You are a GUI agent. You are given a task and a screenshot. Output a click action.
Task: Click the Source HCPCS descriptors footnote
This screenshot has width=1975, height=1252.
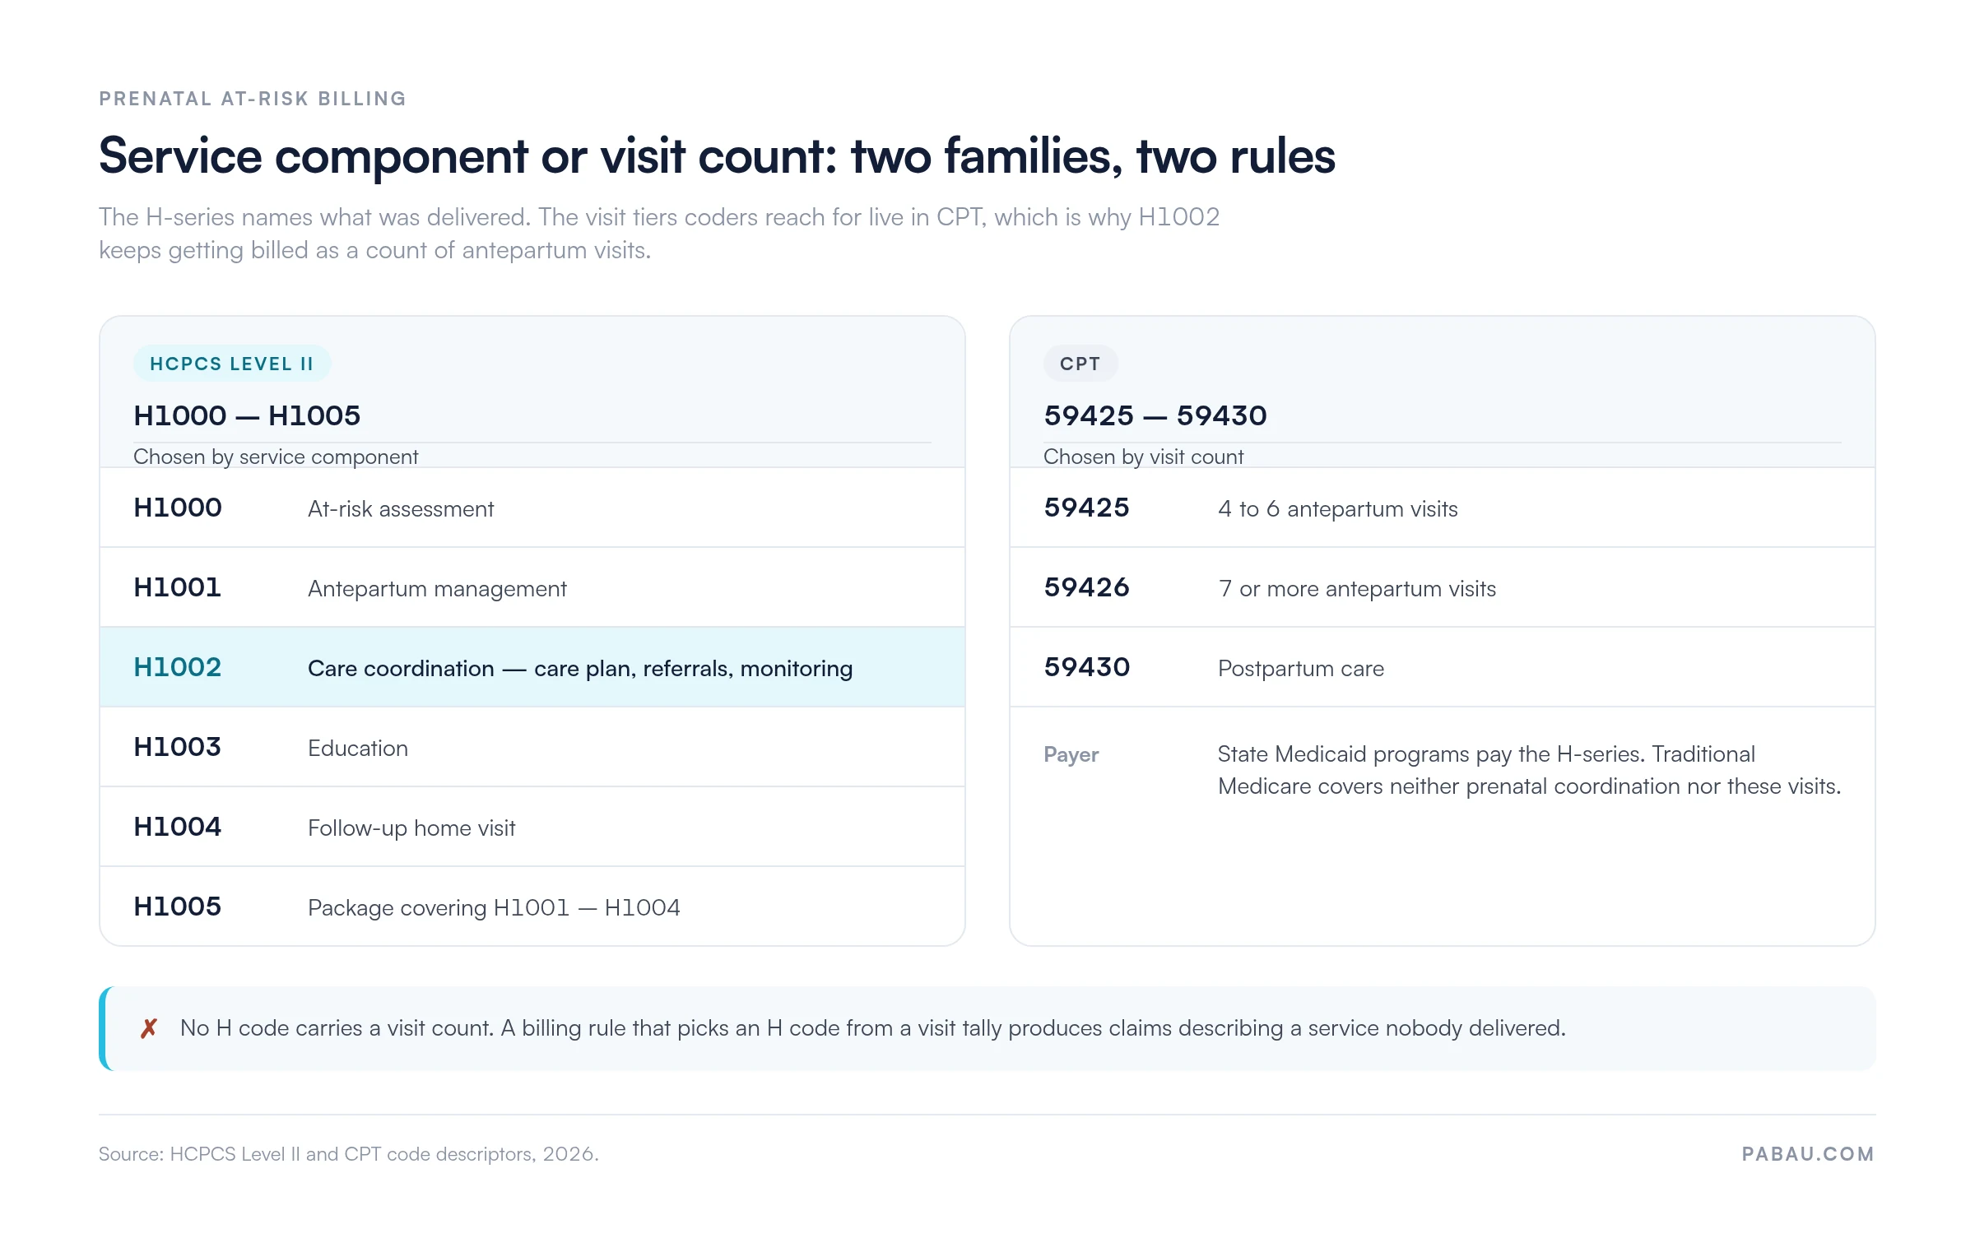349,1154
